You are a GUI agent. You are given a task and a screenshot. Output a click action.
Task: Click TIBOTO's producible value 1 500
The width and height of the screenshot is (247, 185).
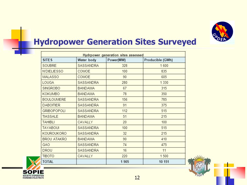(x=164, y=156)
